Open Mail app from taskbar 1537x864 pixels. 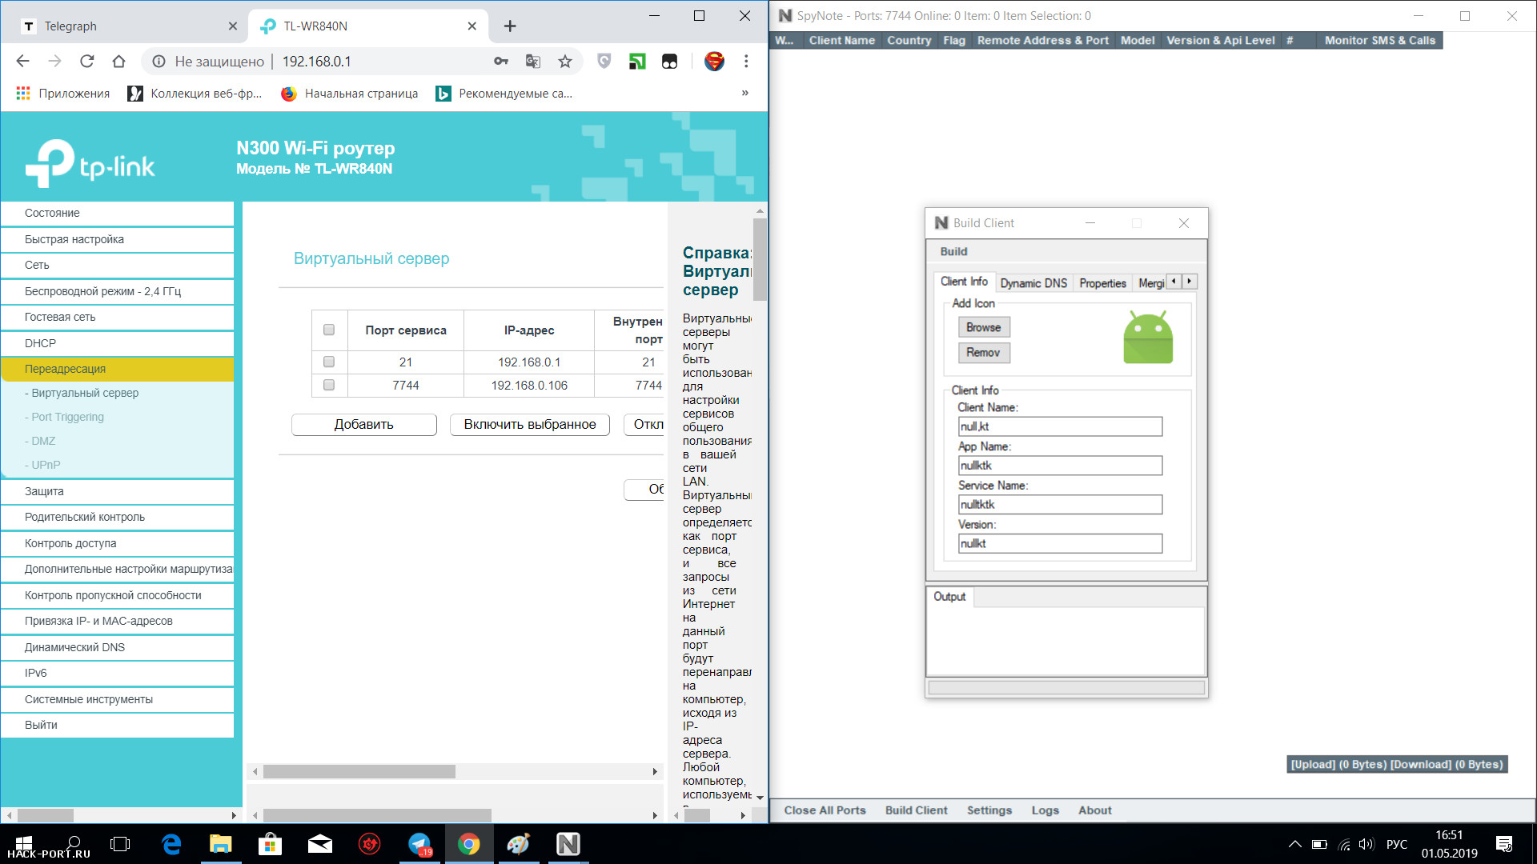[x=320, y=844]
